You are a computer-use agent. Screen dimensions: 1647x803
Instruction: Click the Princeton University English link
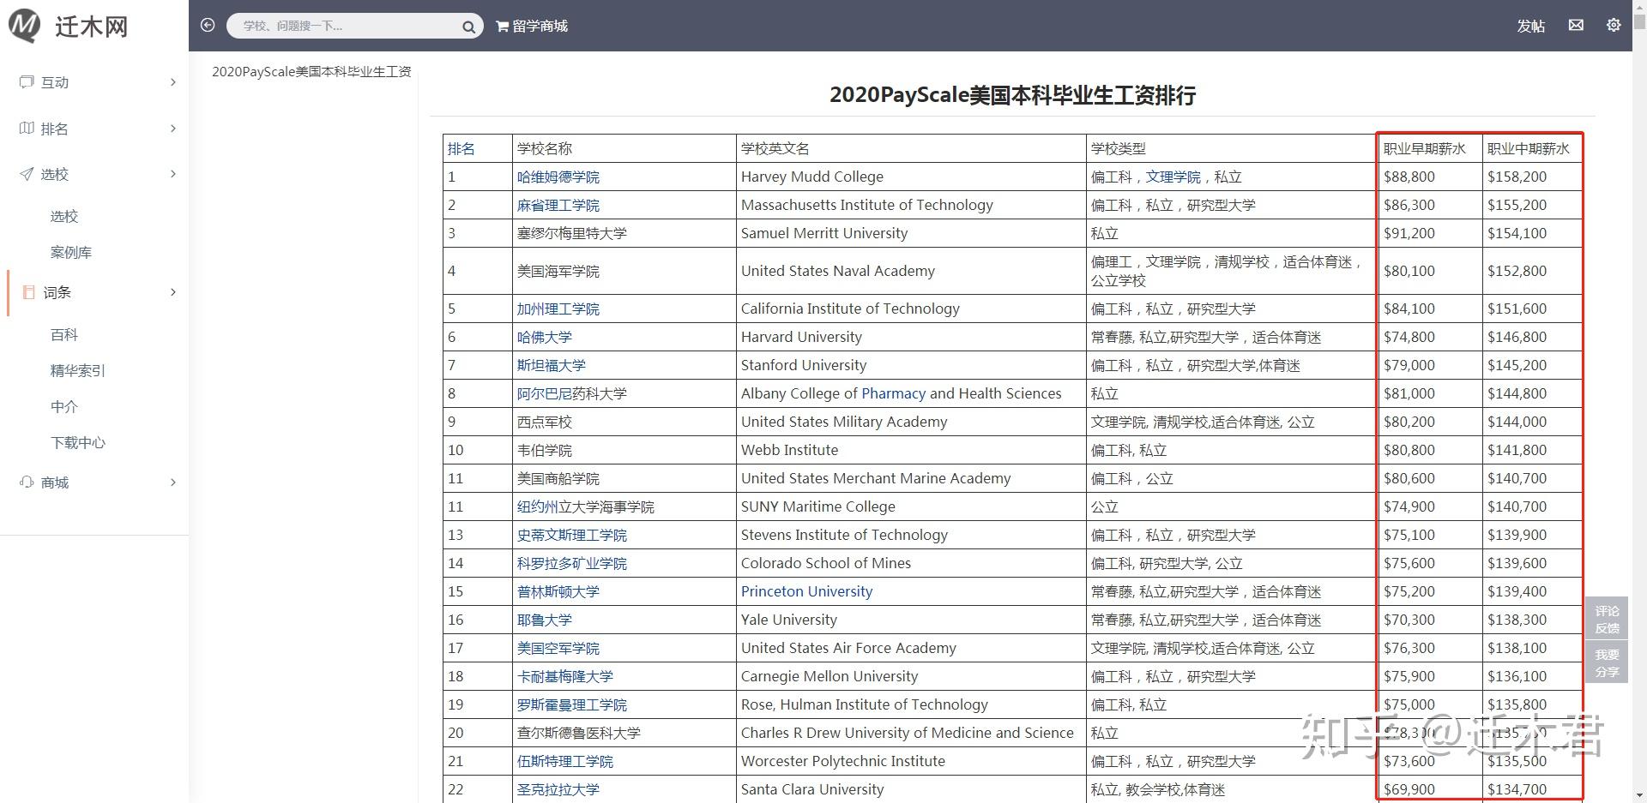(807, 591)
